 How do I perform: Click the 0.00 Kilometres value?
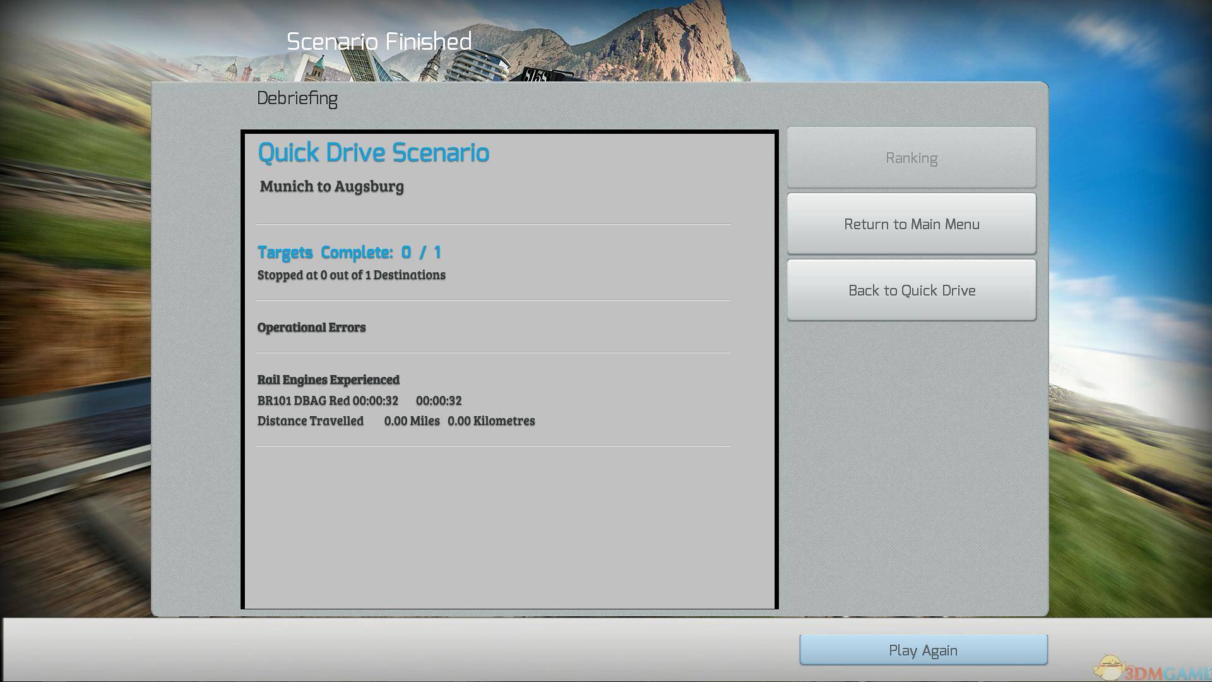coord(491,421)
